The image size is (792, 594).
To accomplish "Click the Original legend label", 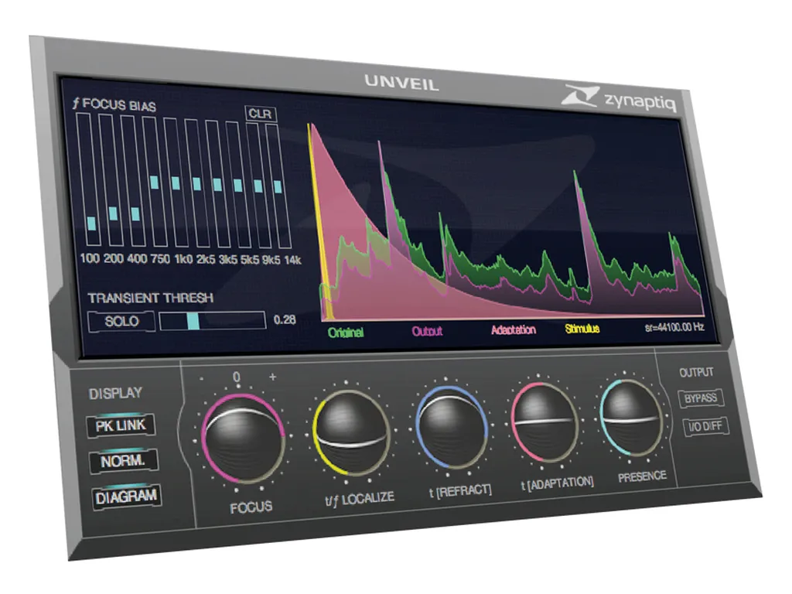I will click(x=346, y=332).
